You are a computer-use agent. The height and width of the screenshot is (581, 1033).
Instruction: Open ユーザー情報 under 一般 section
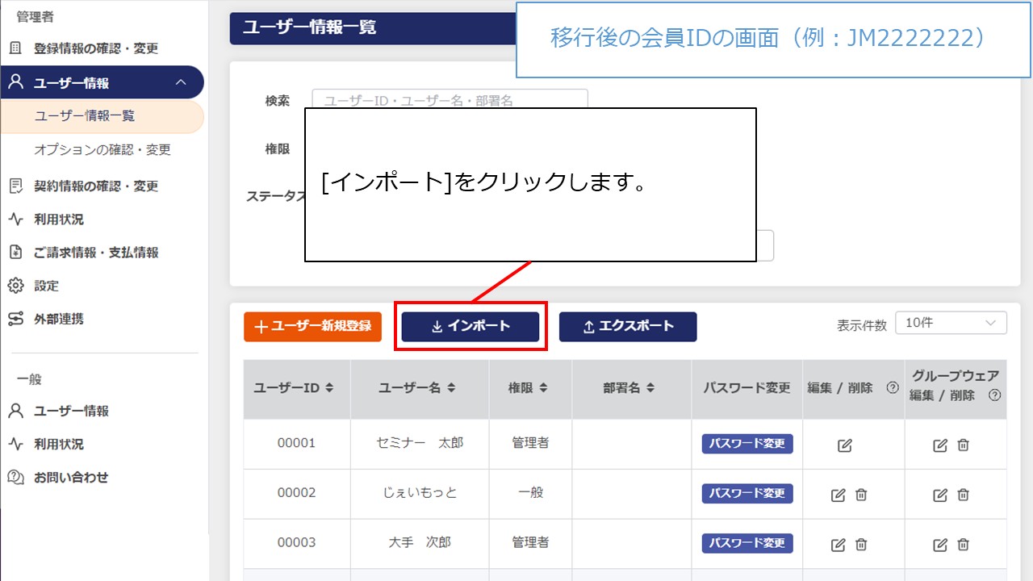[x=71, y=411]
